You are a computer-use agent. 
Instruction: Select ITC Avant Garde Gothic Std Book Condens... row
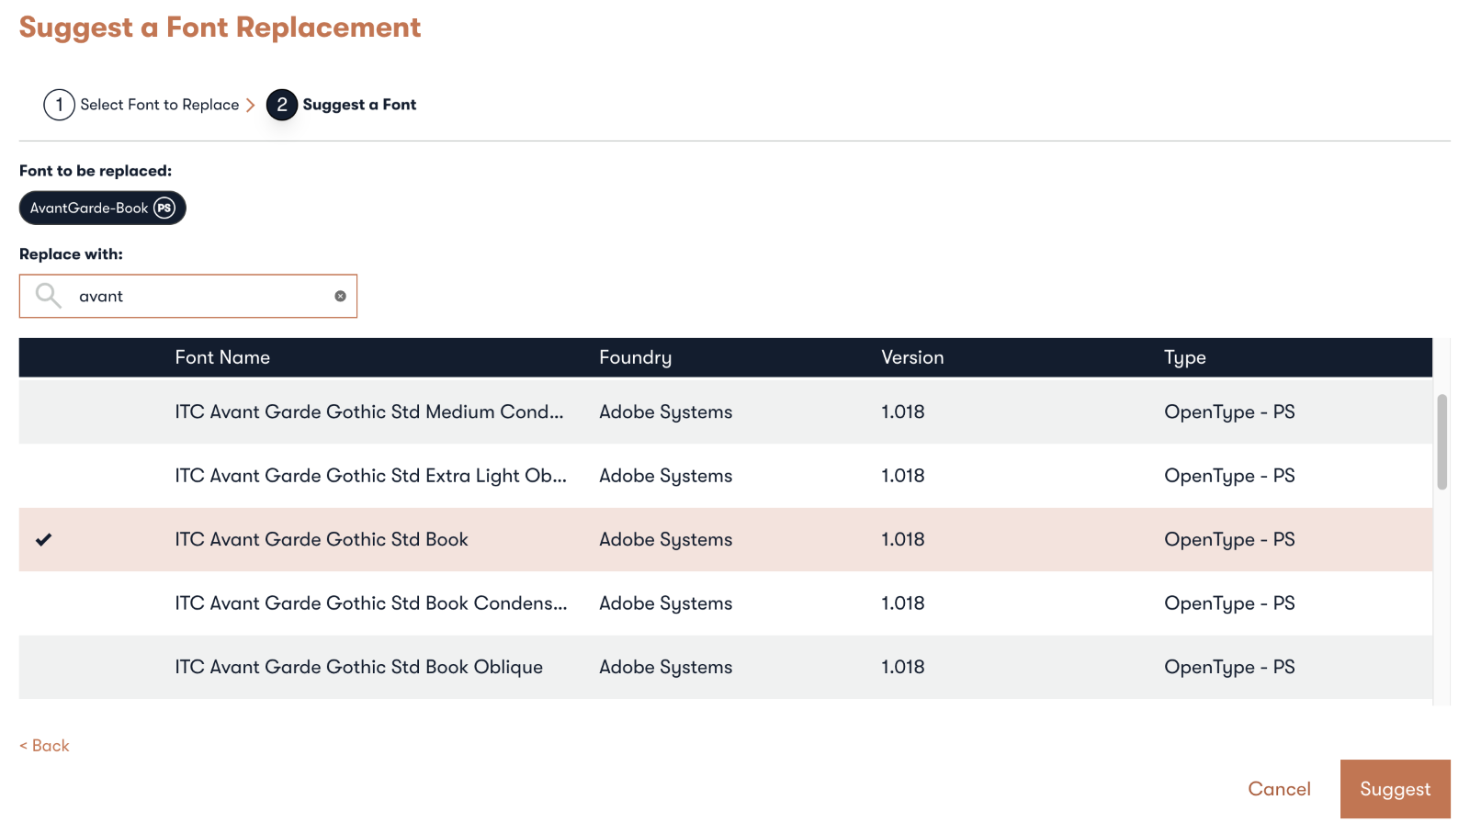pos(726,603)
